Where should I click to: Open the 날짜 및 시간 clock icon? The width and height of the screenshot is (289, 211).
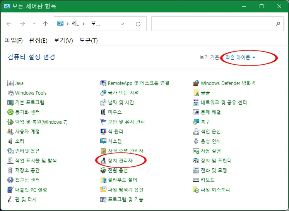(103, 102)
